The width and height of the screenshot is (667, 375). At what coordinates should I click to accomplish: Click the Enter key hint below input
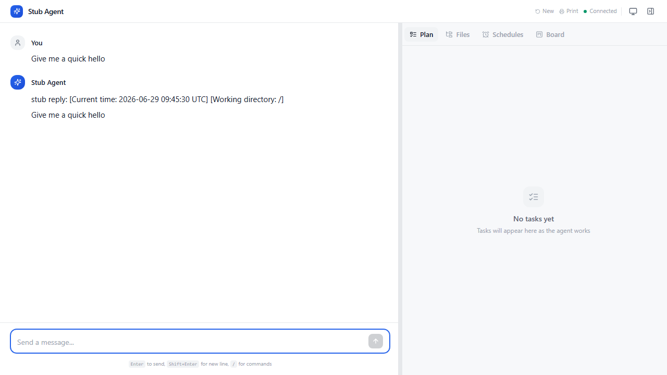click(x=137, y=364)
